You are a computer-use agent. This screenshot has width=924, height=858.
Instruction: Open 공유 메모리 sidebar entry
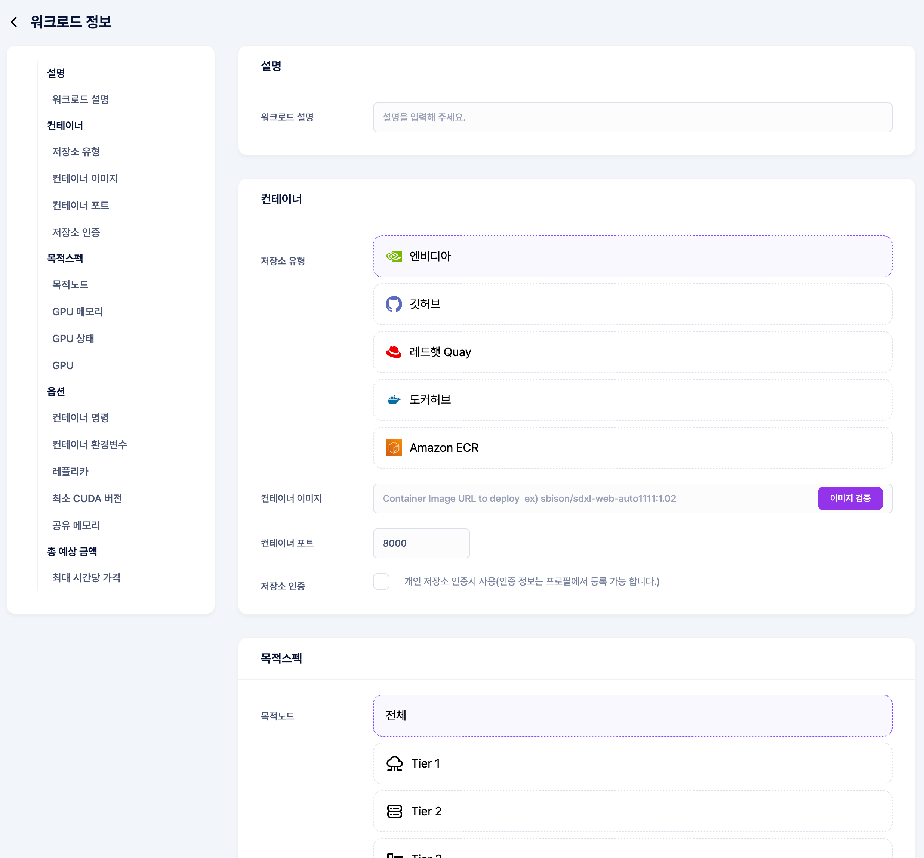[76, 525]
